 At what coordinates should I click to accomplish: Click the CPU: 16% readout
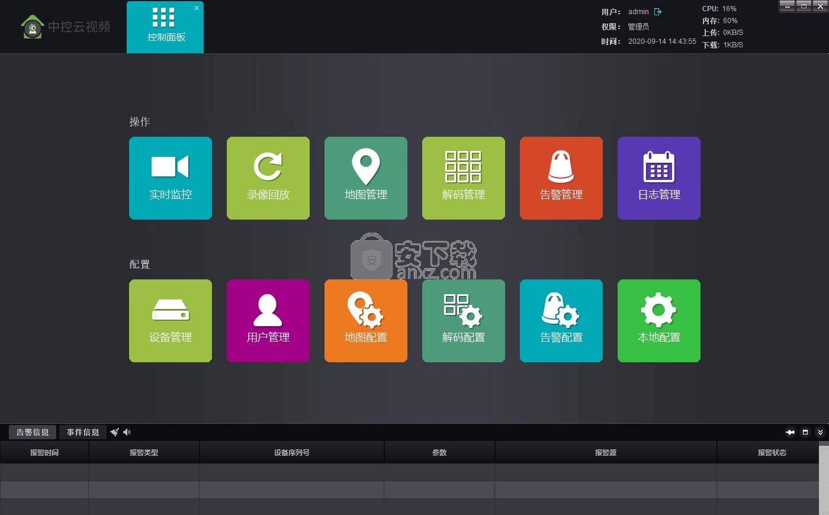[x=719, y=9]
